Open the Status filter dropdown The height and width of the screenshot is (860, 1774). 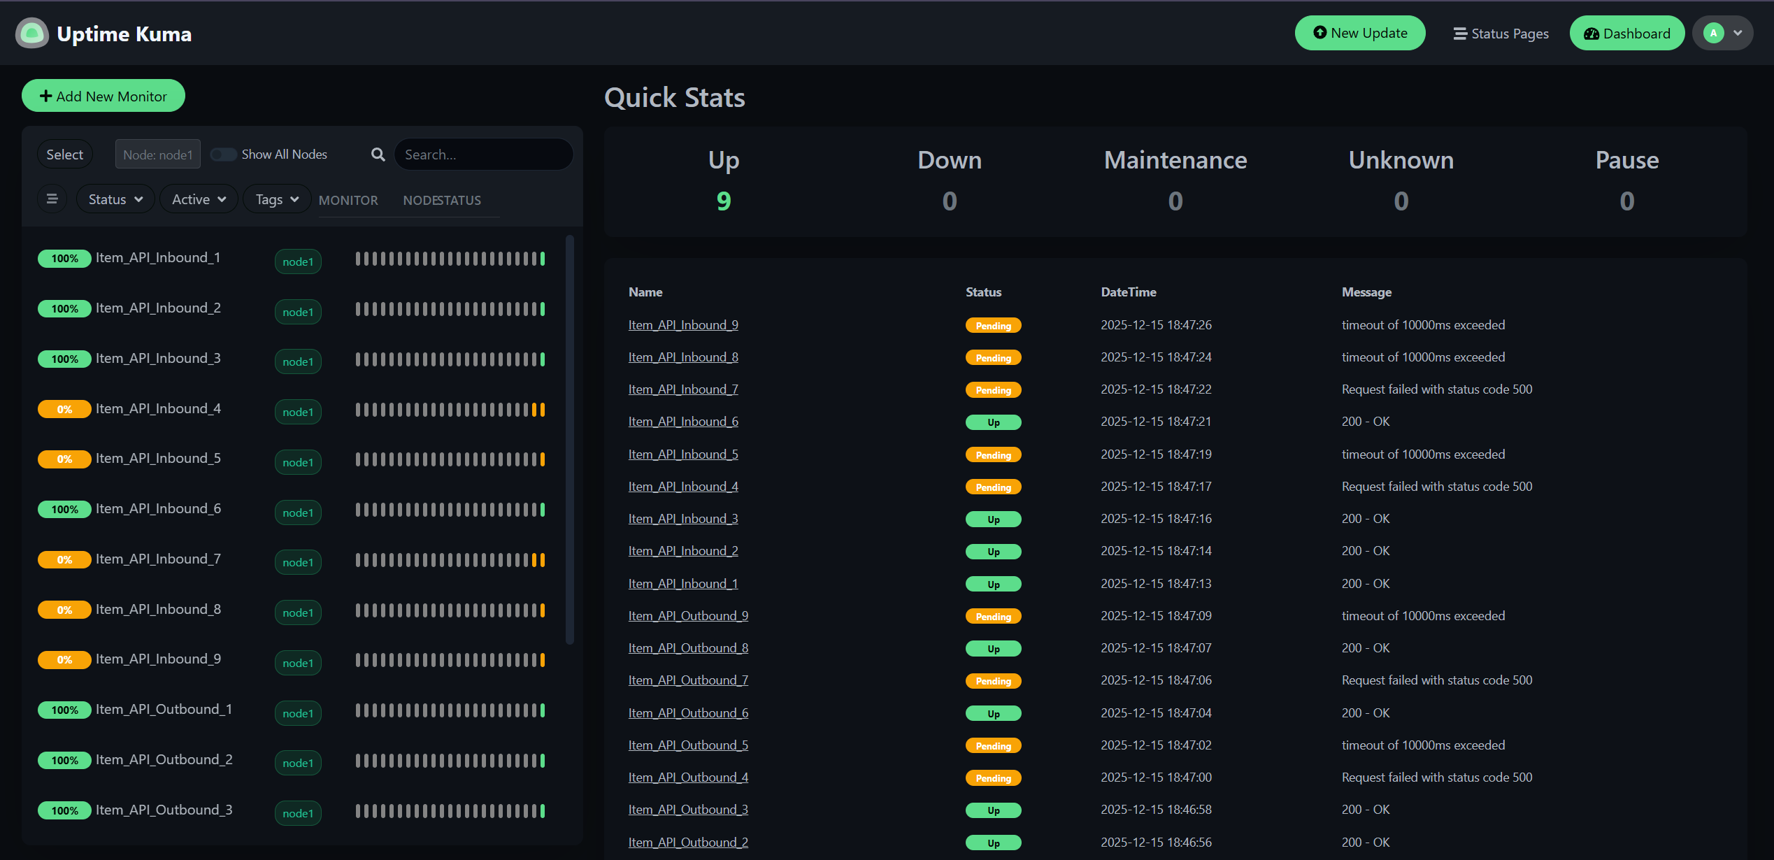pos(115,199)
